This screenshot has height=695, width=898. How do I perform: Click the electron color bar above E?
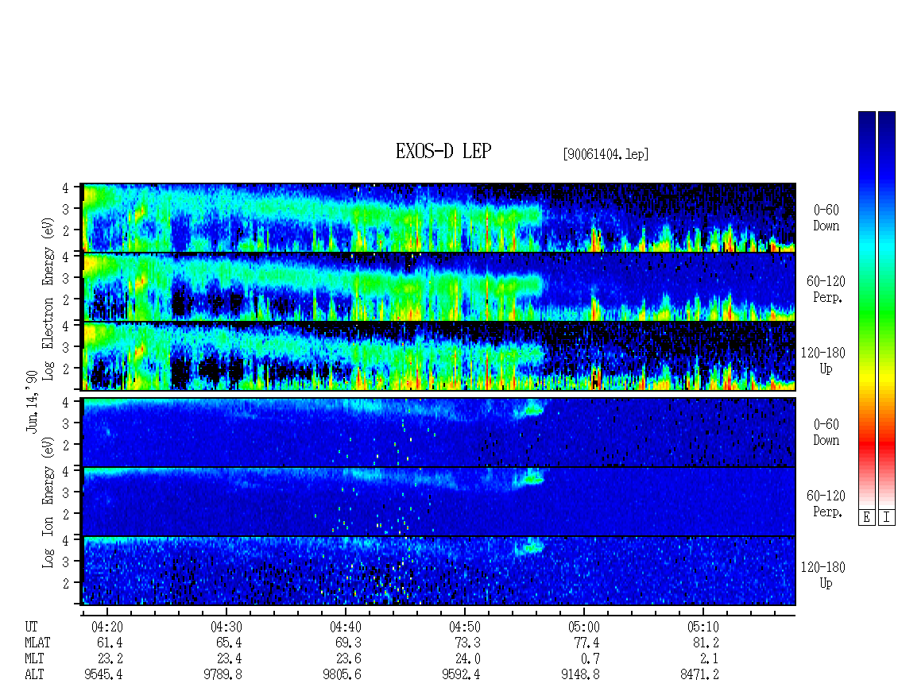tap(866, 310)
